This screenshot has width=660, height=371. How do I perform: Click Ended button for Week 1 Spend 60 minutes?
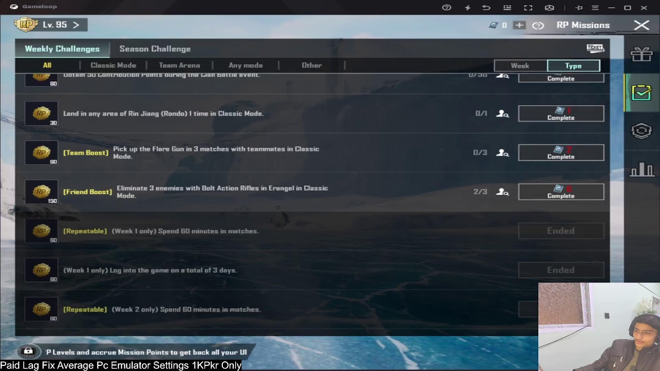coord(561,231)
